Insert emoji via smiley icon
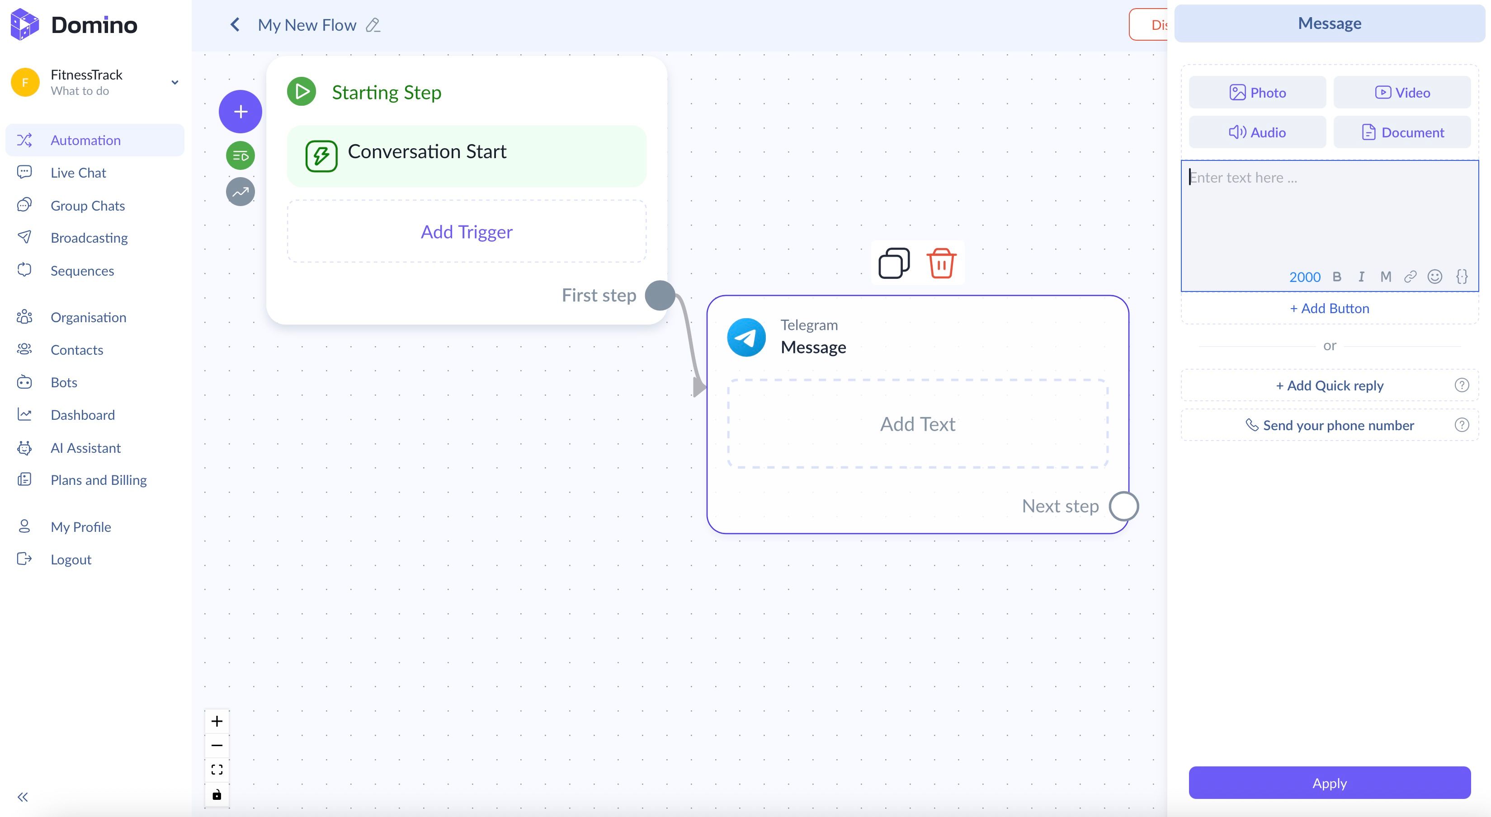This screenshot has height=817, width=1491. point(1434,277)
